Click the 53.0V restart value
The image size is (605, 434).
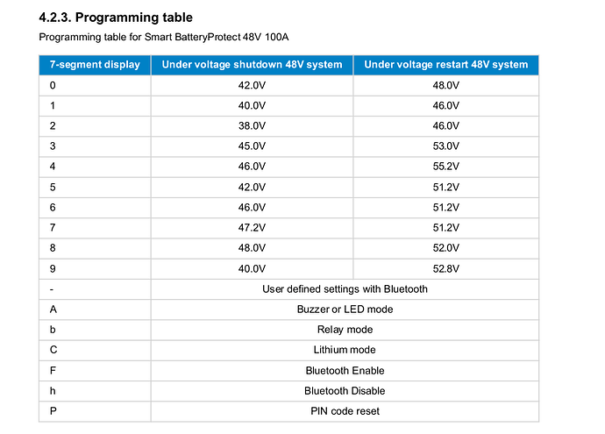tap(445, 146)
